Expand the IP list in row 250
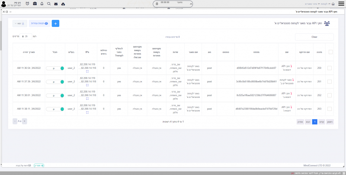346x175 pixels. click(87, 72)
